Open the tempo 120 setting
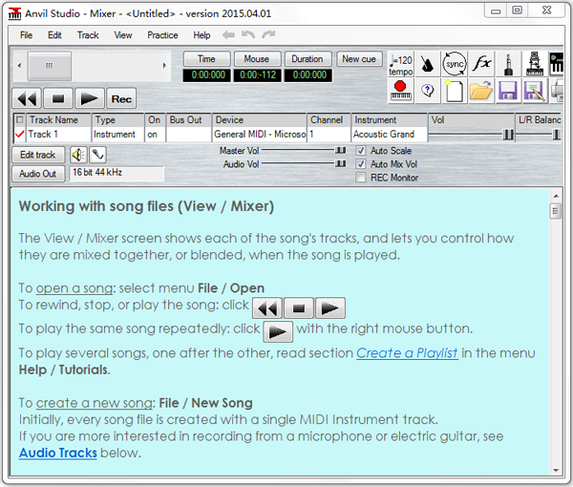 coord(400,64)
